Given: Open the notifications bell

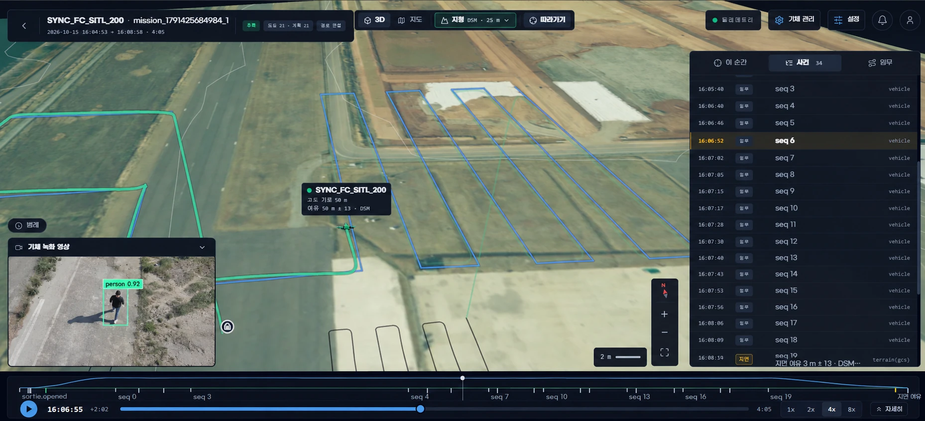Looking at the screenshot, I should (x=882, y=20).
